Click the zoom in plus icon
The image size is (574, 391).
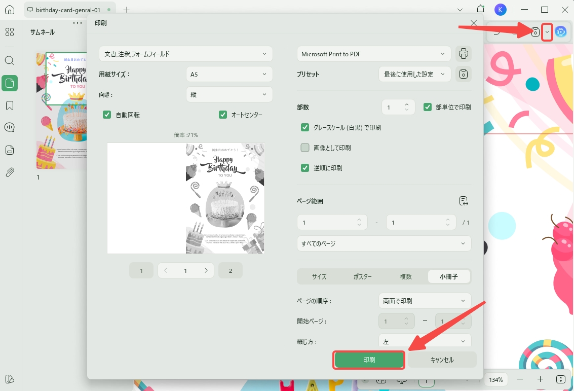pyautogui.click(x=541, y=380)
